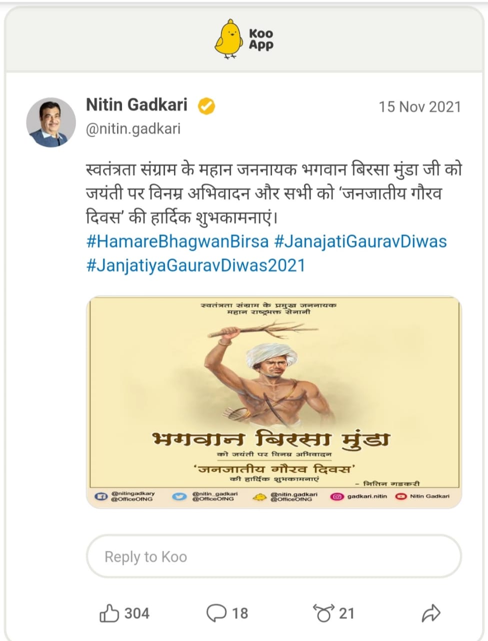The width and height of the screenshot is (488, 641).
Task: Click the yellow verified badge beside Nitin Gadkari
Action: click(207, 106)
